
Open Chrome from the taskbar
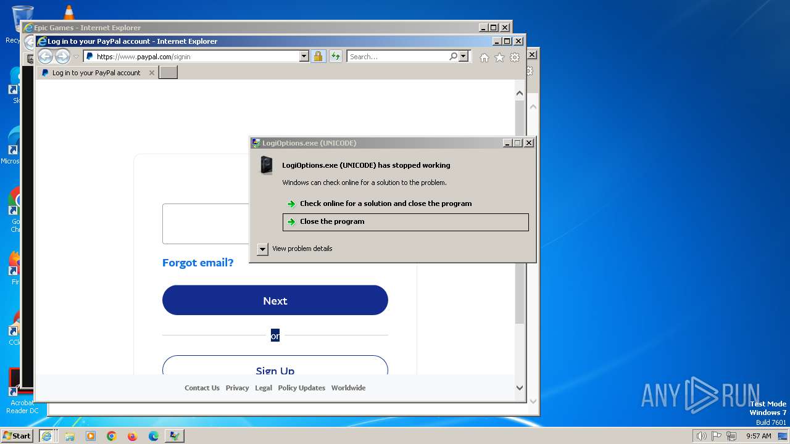click(112, 436)
